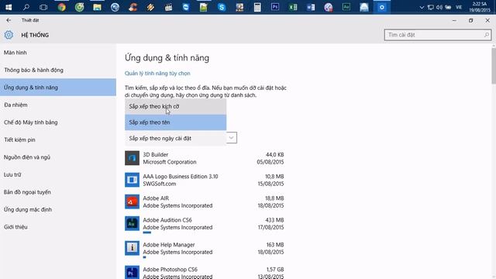Image resolution: width=496 pixels, height=279 pixels.
Task: Click the Adobe Help Manager icon
Action: pyautogui.click(x=132, y=248)
